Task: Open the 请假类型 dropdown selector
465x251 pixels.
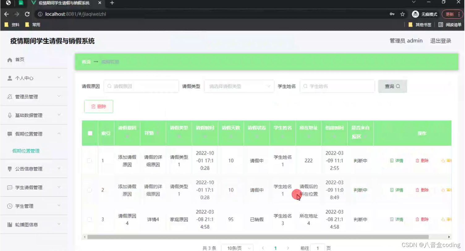Action: [x=239, y=86]
